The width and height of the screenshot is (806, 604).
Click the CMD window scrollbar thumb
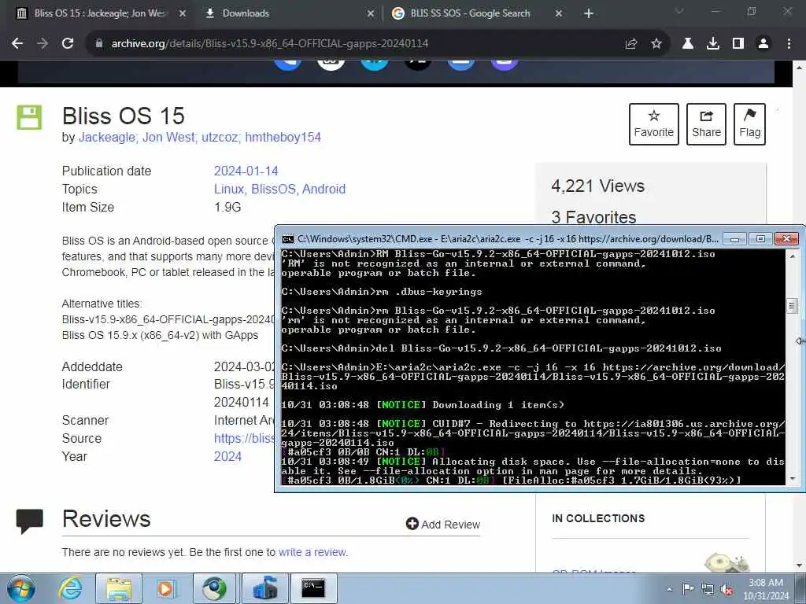792,306
